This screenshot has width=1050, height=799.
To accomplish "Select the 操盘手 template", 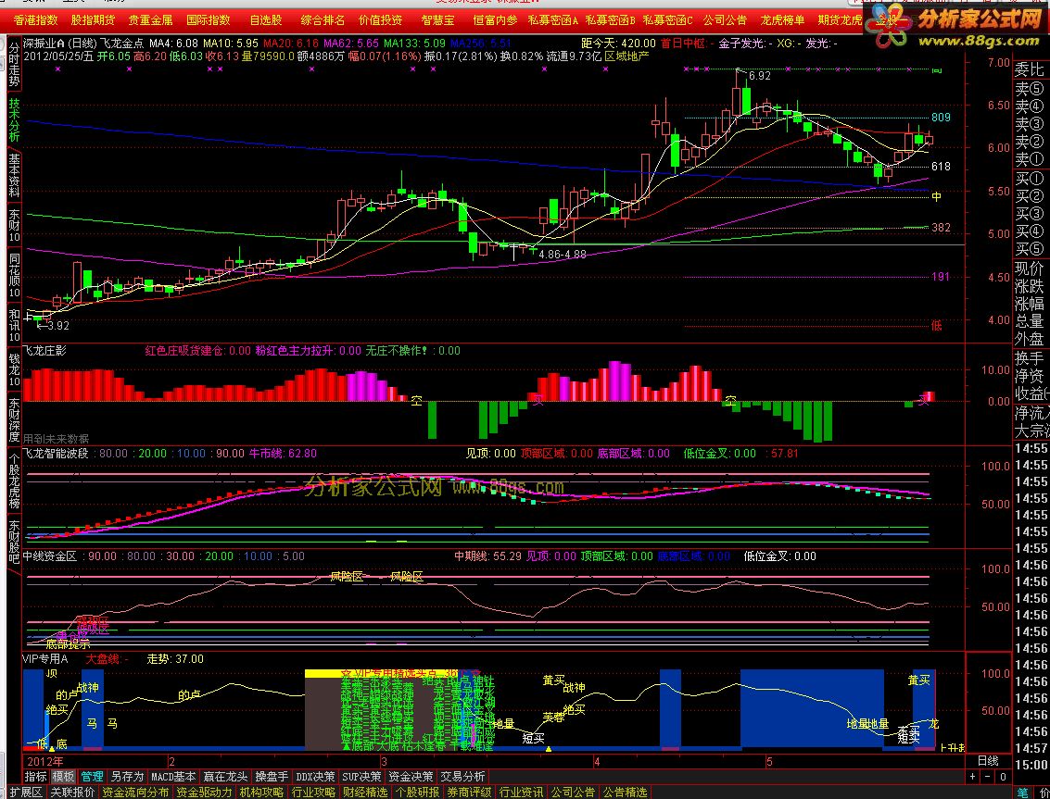I will pyautogui.click(x=272, y=776).
